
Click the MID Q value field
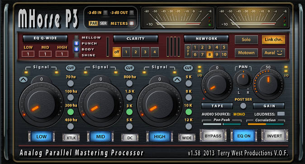[45, 54]
